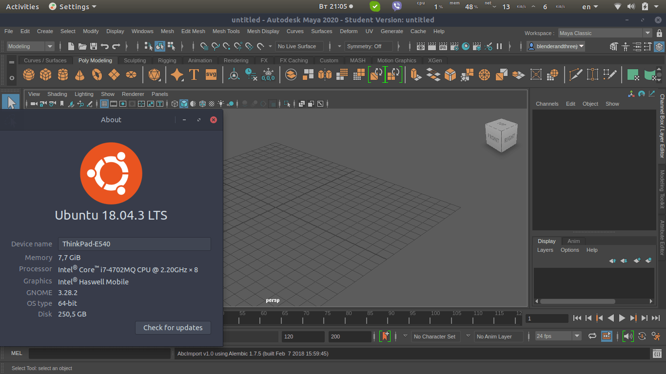Toggle viewport grid display
This screenshot has height=374, width=666.
coord(104,104)
